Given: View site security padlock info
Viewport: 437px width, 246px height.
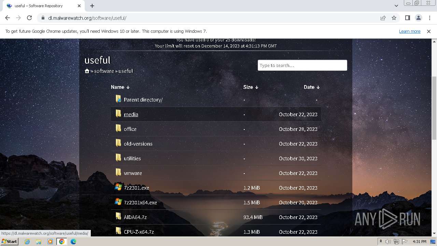Looking at the screenshot, I should (43, 18).
